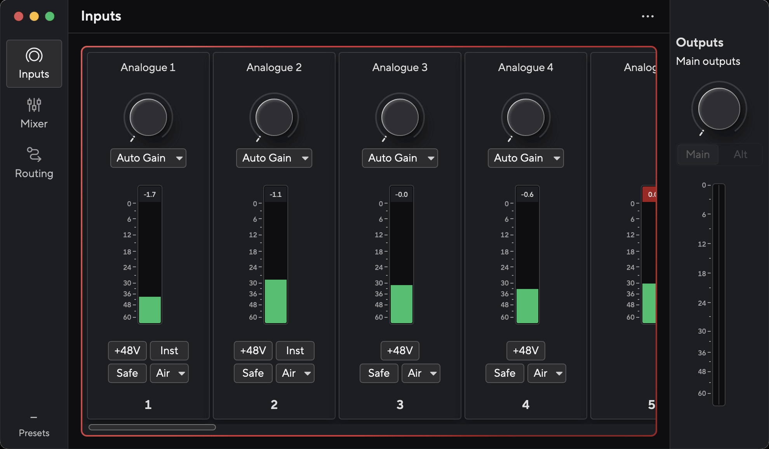This screenshot has width=769, height=449.
Task: Enable Safe mode on Analogue 3
Action: [x=379, y=373]
